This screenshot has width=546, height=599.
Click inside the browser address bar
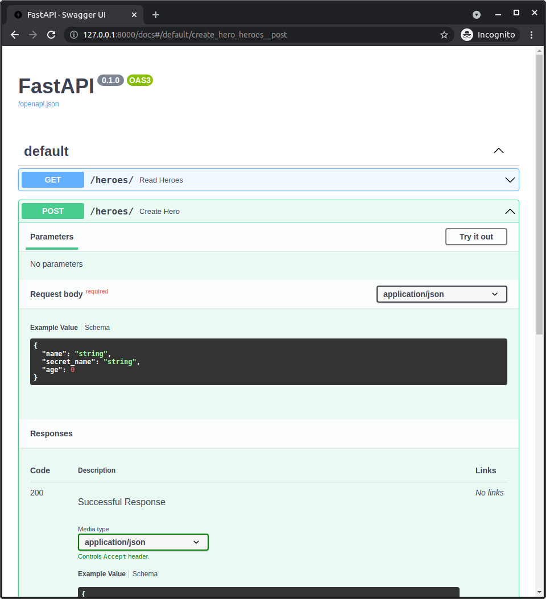coord(227,34)
